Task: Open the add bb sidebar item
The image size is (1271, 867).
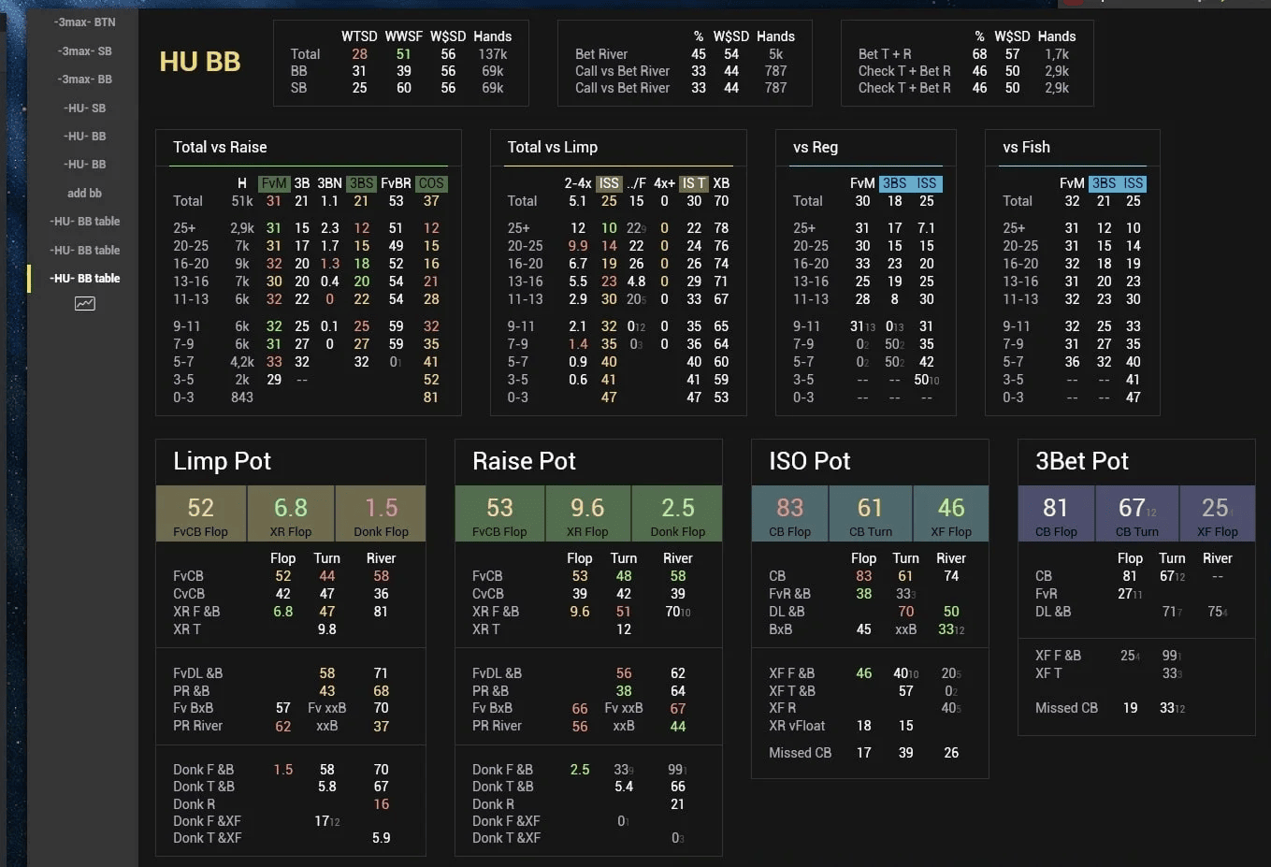Action: (84, 194)
